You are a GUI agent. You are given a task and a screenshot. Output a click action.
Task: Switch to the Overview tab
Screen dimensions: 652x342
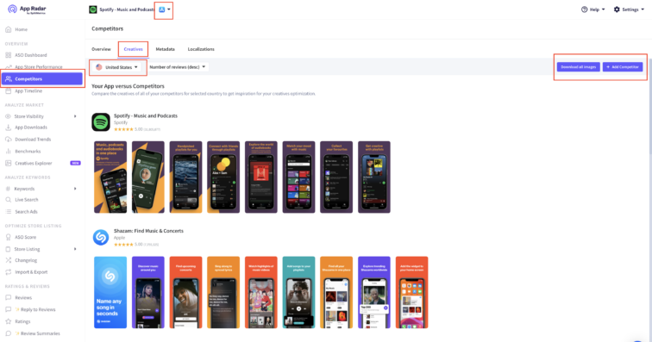point(101,49)
